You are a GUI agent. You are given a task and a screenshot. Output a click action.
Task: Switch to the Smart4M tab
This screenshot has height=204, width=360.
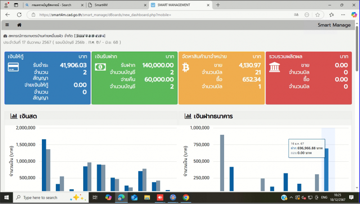(117, 5)
